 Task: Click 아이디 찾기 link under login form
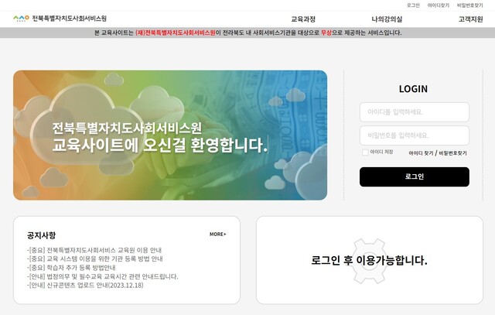[x=421, y=153]
